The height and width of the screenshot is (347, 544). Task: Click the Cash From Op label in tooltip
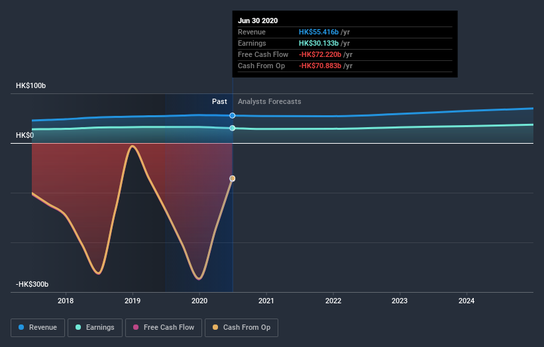pos(261,66)
